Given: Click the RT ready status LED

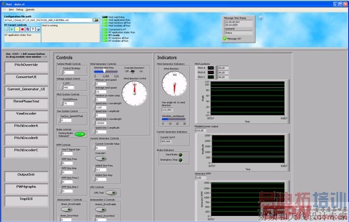Looking at the screenshot, I should click(x=105, y=35).
